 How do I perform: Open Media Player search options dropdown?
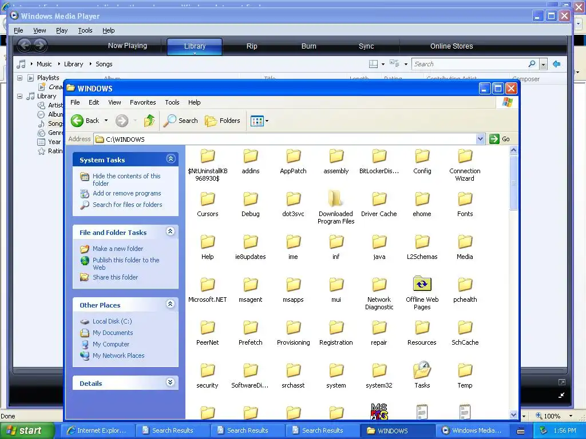pyautogui.click(x=544, y=64)
